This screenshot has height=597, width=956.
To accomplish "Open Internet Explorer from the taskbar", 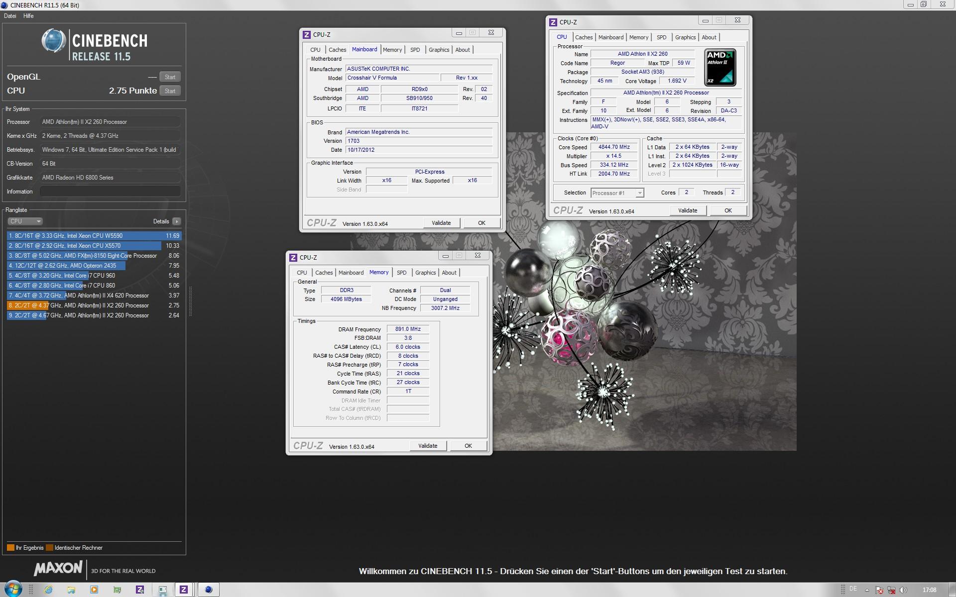I will pos(48,590).
